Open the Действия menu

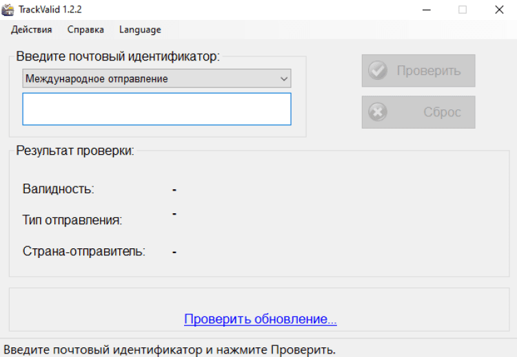pos(32,30)
